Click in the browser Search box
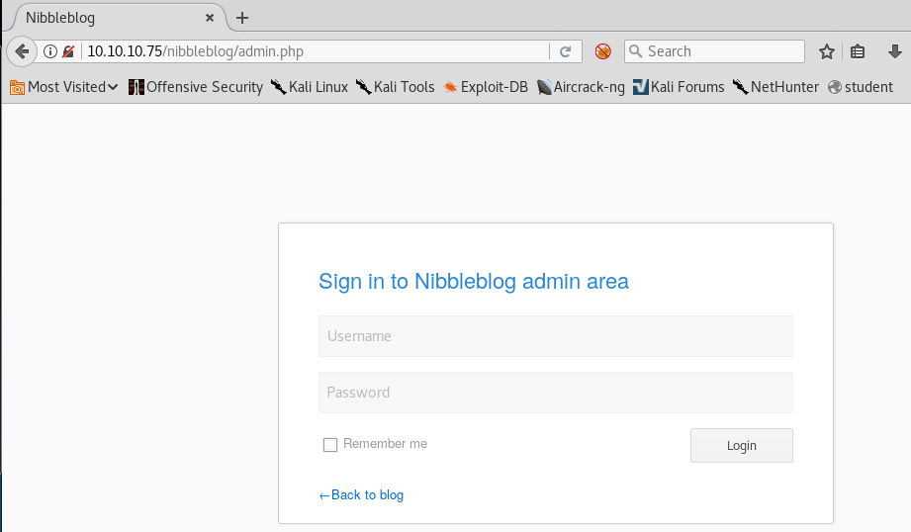Screen dimensions: 911x532 (722, 51)
